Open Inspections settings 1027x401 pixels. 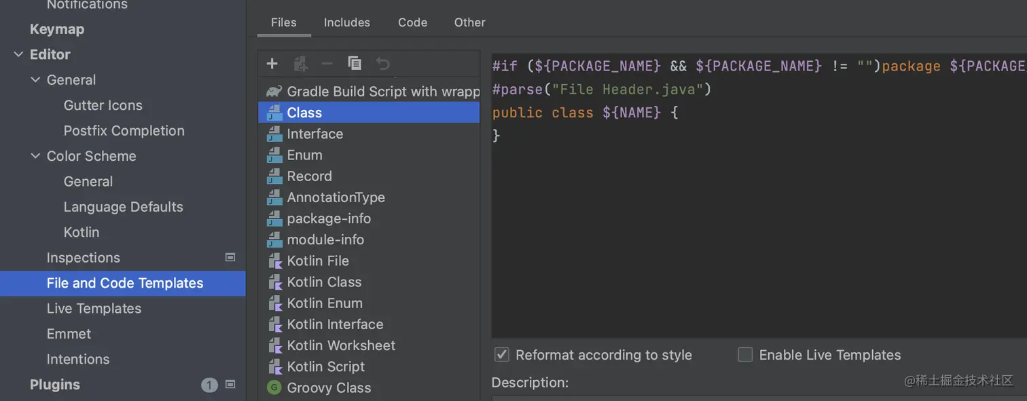tap(84, 258)
